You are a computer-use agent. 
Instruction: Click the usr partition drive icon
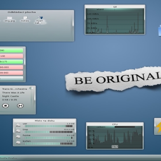click(x=18, y=125)
